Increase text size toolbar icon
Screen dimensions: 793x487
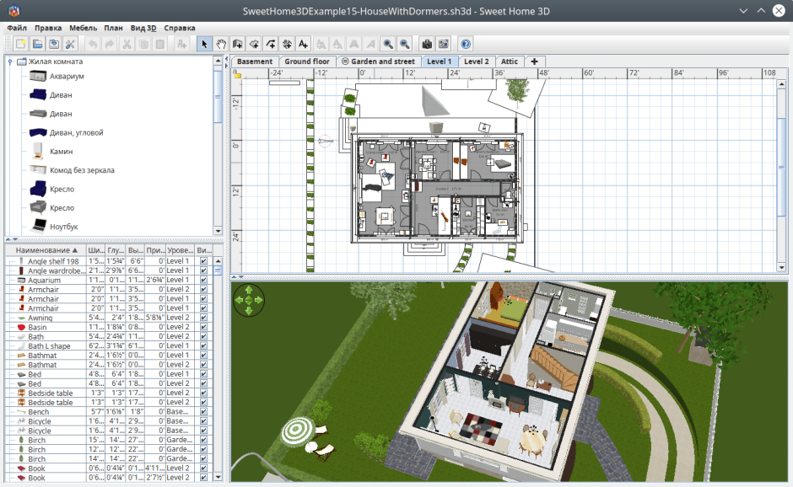[321, 44]
